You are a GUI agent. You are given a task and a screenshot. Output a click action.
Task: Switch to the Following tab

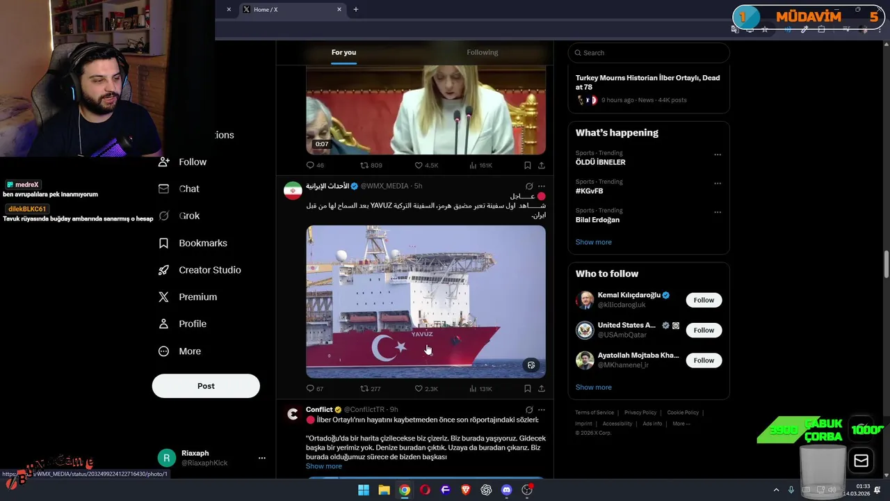point(482,52)
